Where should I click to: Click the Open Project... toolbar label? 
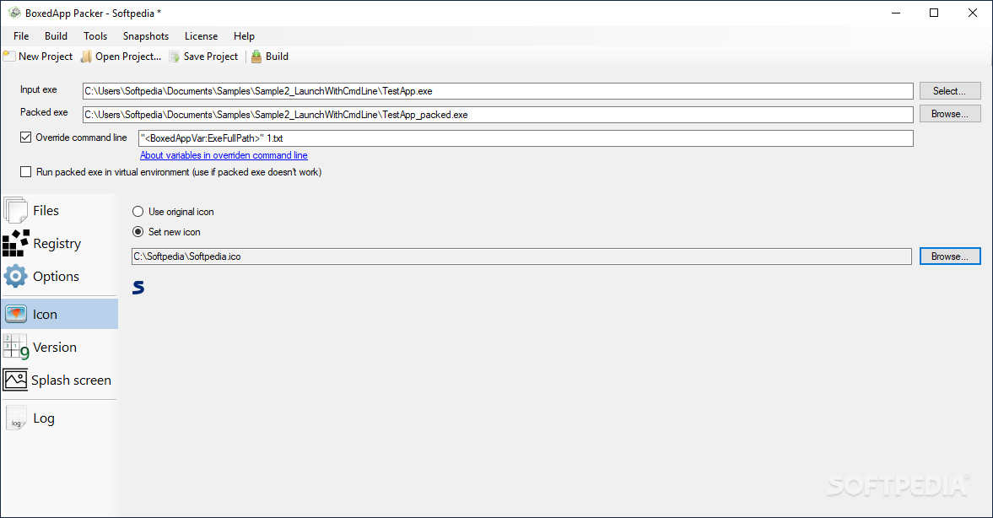tap(128, 57)
